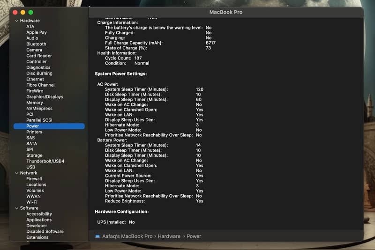The image size is (375, 250).
Task: Click the Condition value Normal
Action: 142,63
